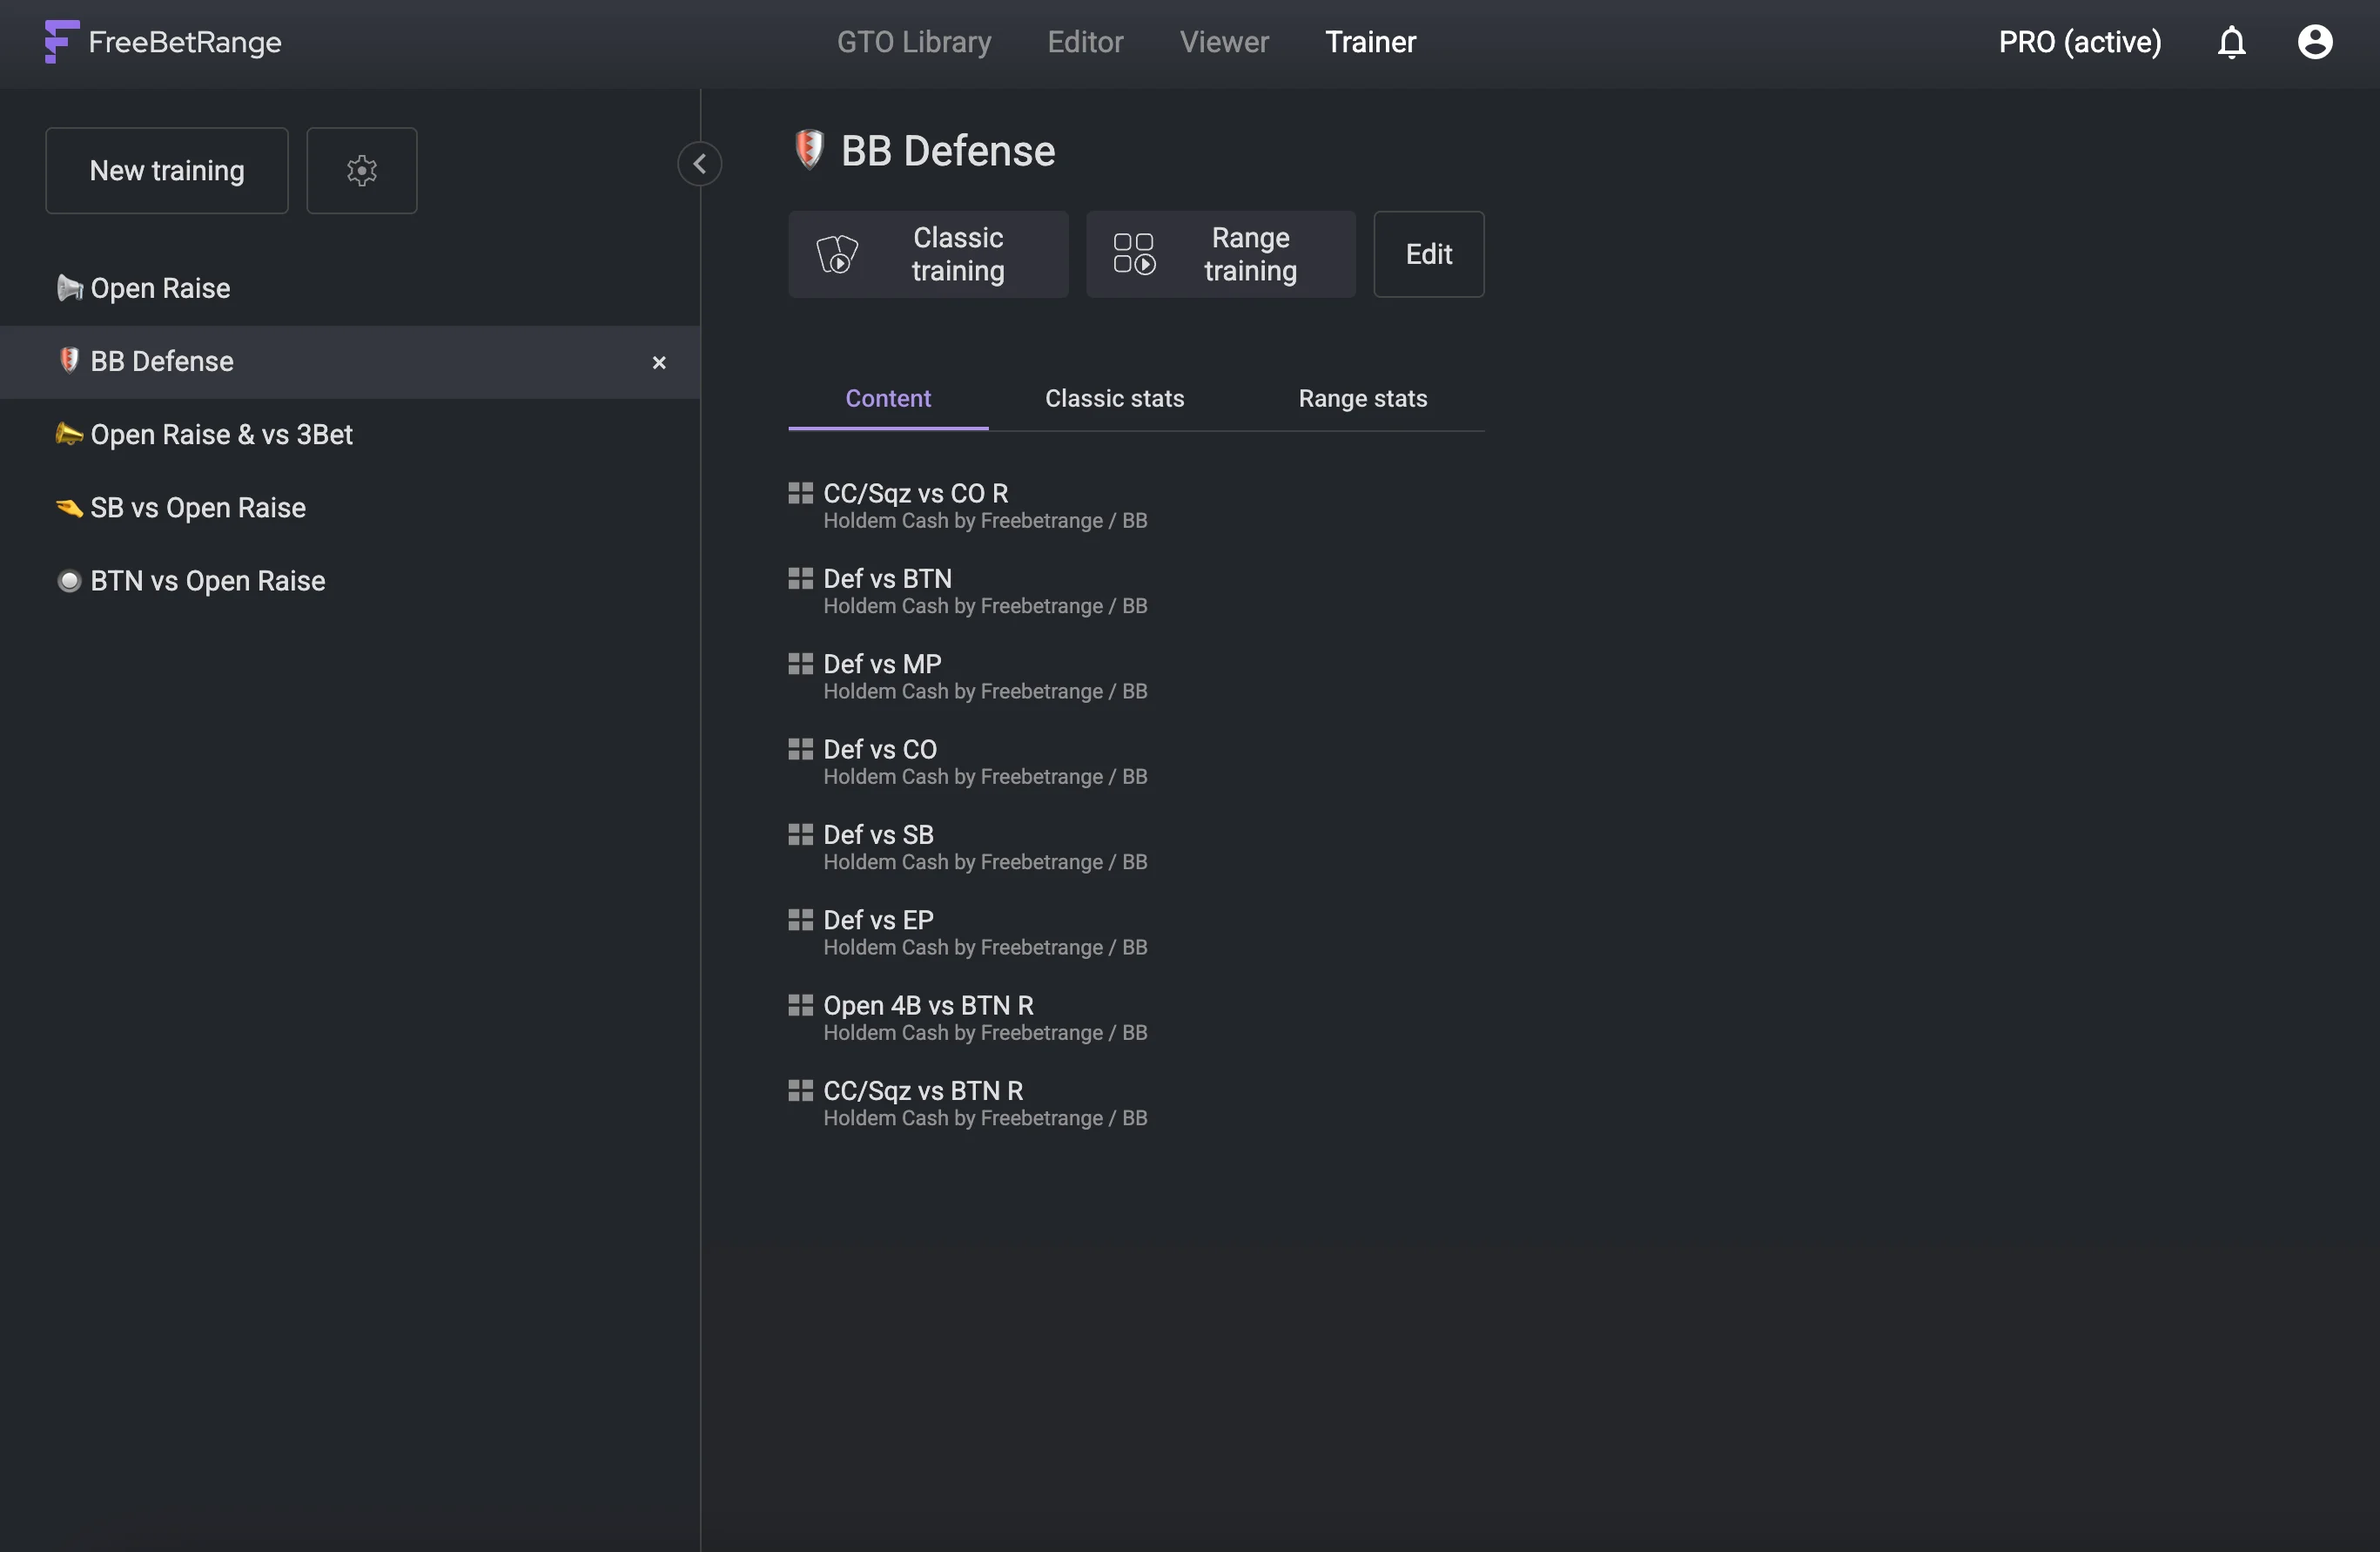Screen dimensions: 2380x1552
Task: Click the Edit button
Action: coord(1428,254)
